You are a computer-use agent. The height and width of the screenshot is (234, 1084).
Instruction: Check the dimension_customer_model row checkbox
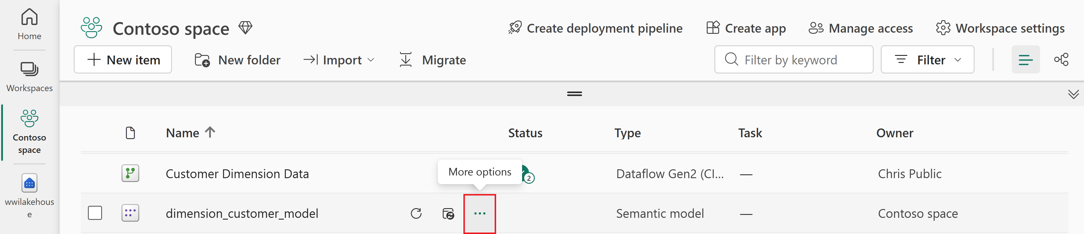[95, 213]
